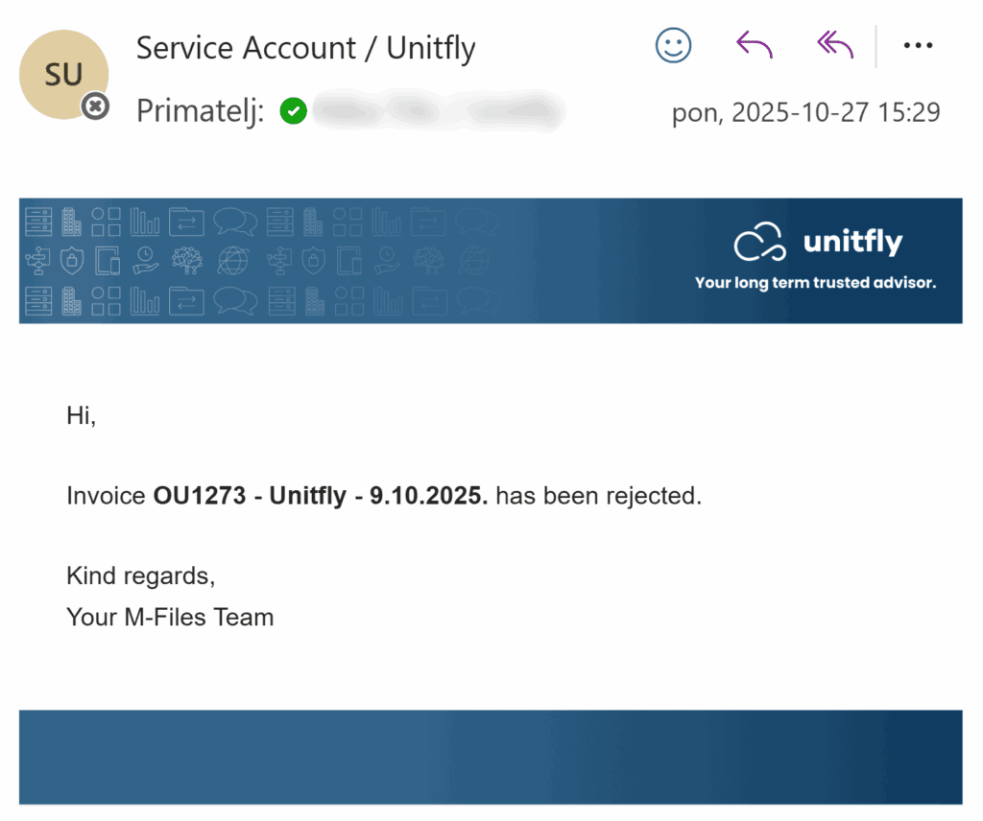Open the three-dots more actions menu
The image size is (983, 821).
tap(918, 45)
